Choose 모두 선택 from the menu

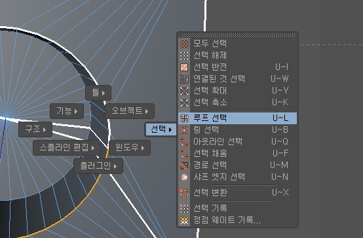[238, 43]
